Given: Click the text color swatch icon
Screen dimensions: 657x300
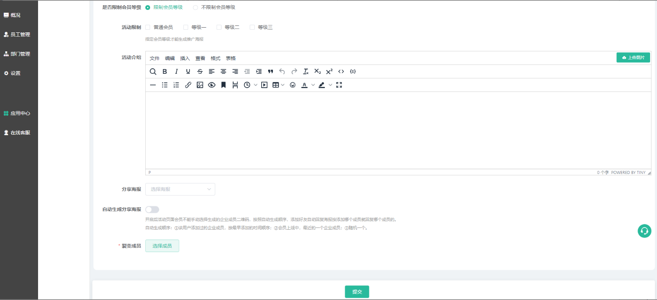Looking at the screenshot, I should click(304, 85).
